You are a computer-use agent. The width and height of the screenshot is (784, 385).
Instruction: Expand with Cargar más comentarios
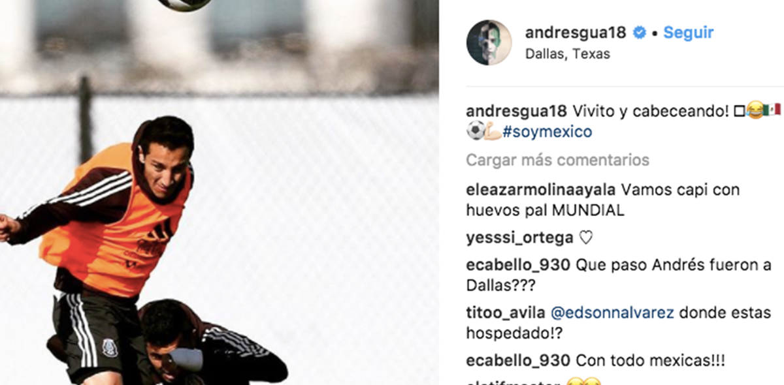point(557,160)
